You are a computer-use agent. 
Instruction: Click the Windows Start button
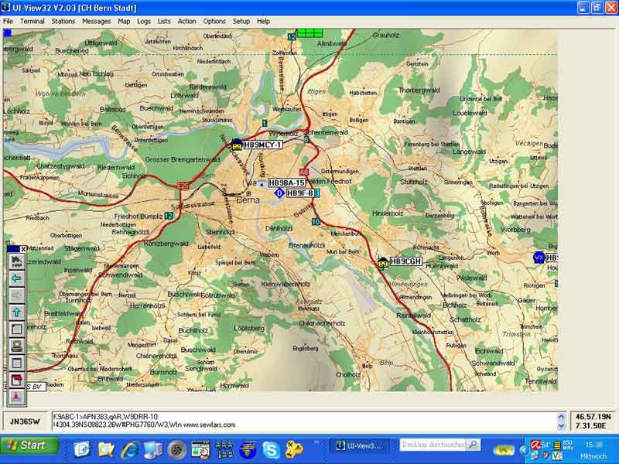pos(29,445)
